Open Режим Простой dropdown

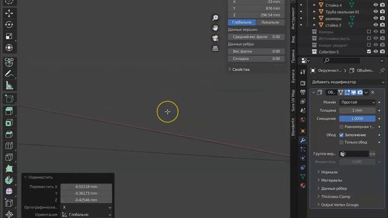pos(357,102)
